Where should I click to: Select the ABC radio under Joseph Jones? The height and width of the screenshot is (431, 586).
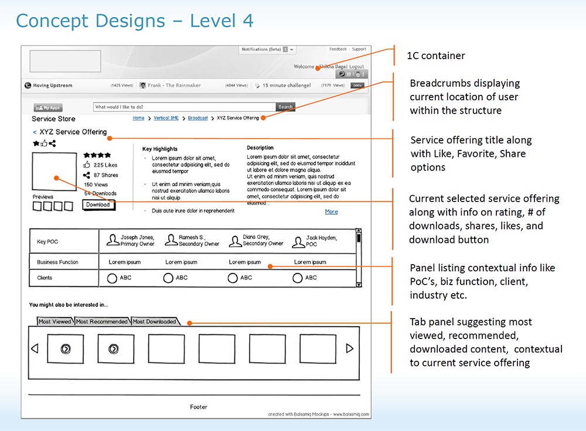coord(112,278)
